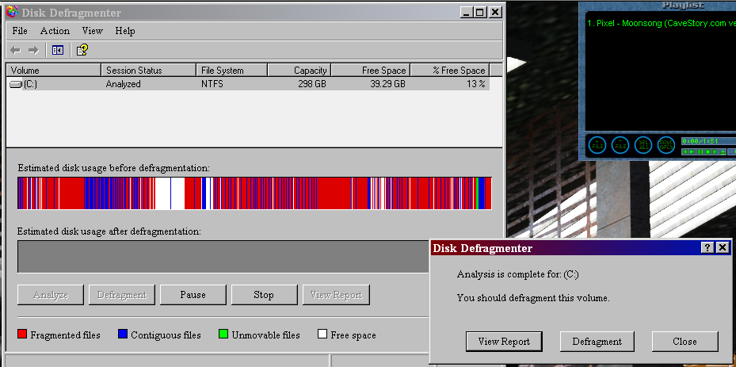Screen dimensions: 736x367
Task: Select the NTFS file system cell
Action: tap(212, 84)
